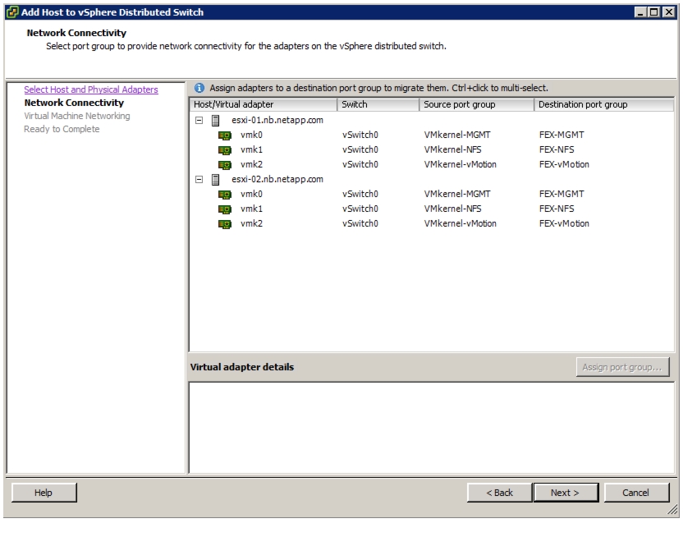Click VMkernel-MGMT source for esxi-02 vmk0
This screenshot has width=683, height=537.
(x=457, y=195)
